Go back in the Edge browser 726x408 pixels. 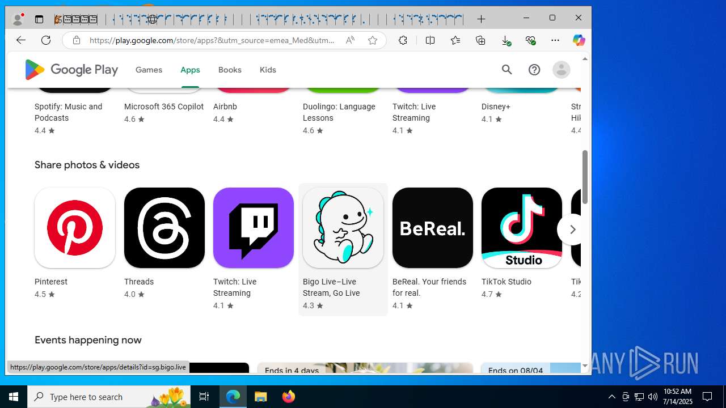(x=21, y=40)
